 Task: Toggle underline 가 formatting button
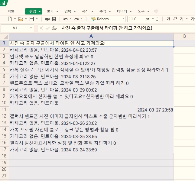click(182, 19)
